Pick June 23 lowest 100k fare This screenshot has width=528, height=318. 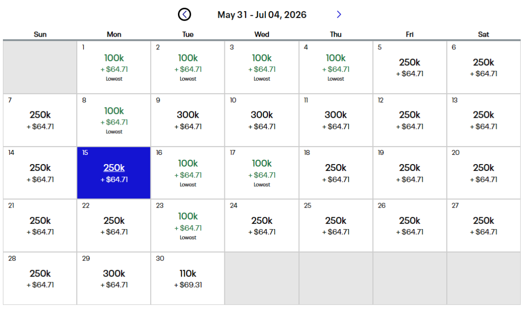click(188, 225)
